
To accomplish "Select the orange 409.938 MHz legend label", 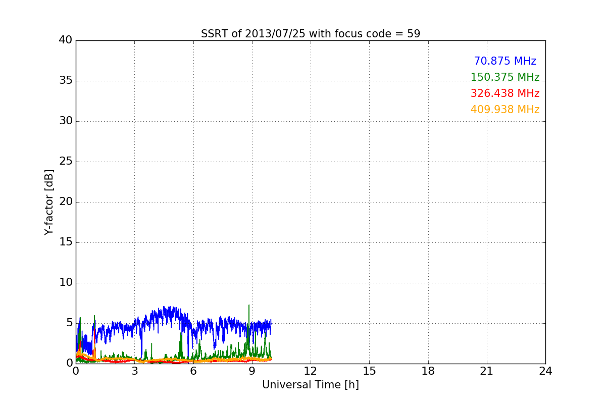I will pos(505,110).
